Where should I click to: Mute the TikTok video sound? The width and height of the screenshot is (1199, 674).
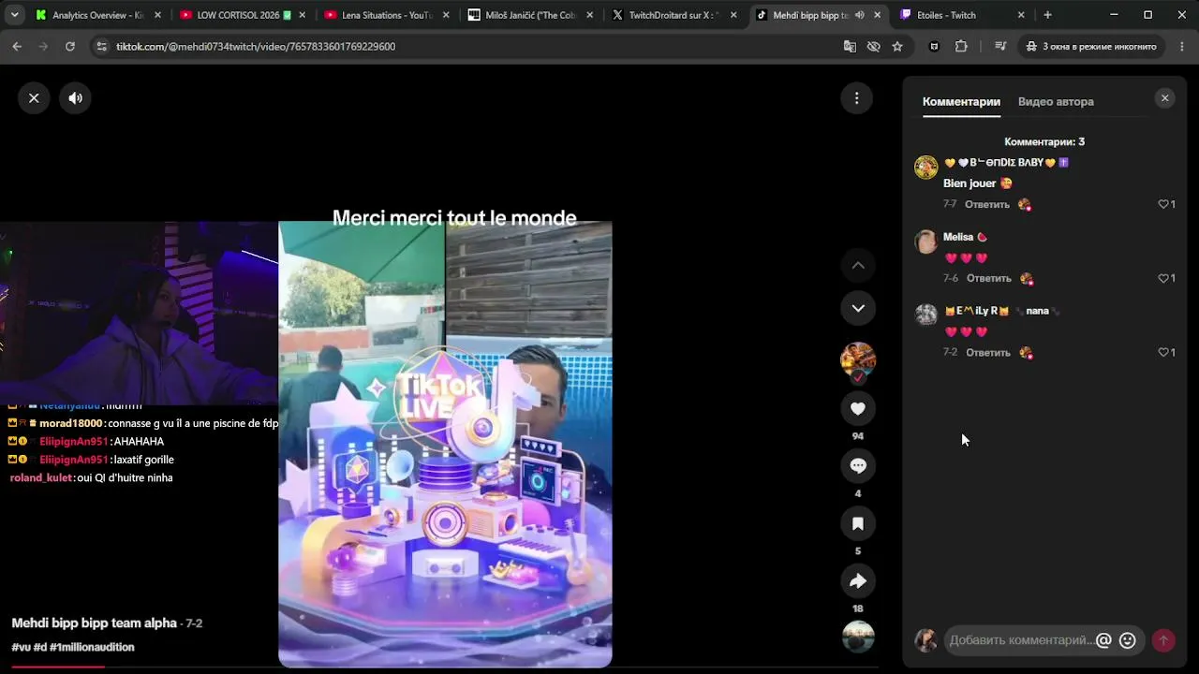point(75,97)
